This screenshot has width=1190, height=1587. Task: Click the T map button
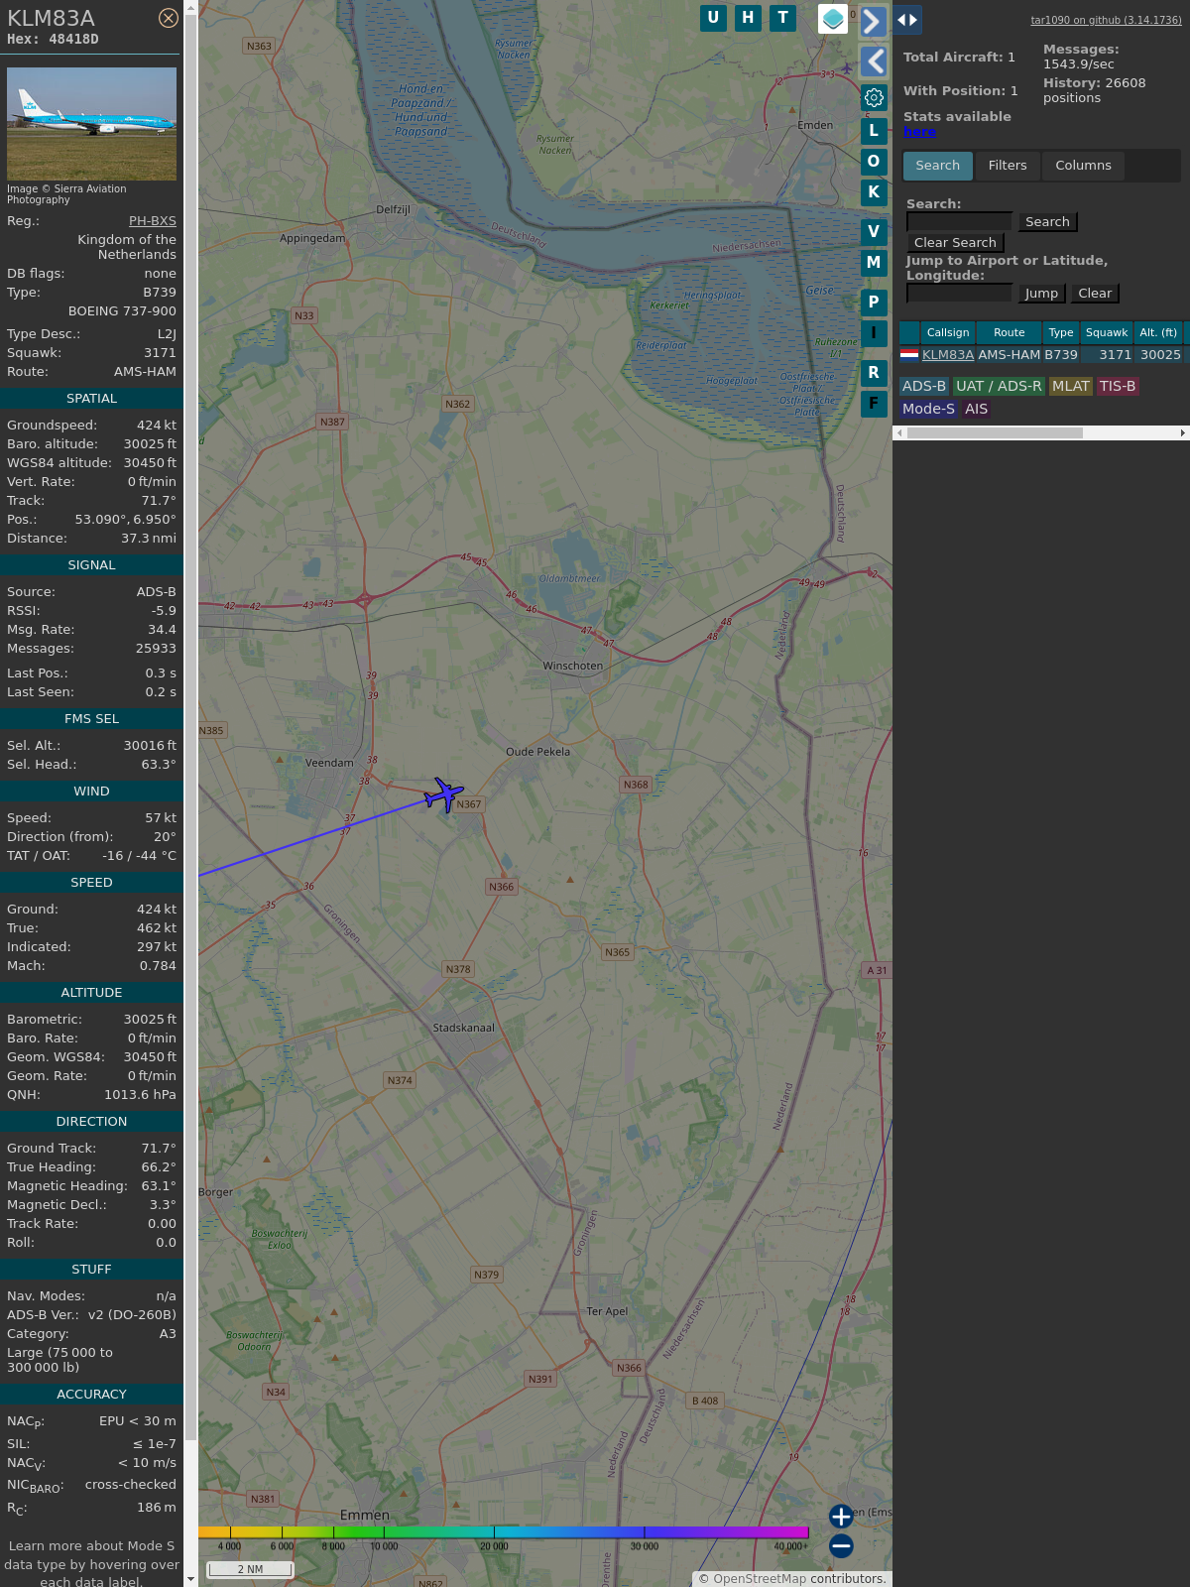(782, 18)
